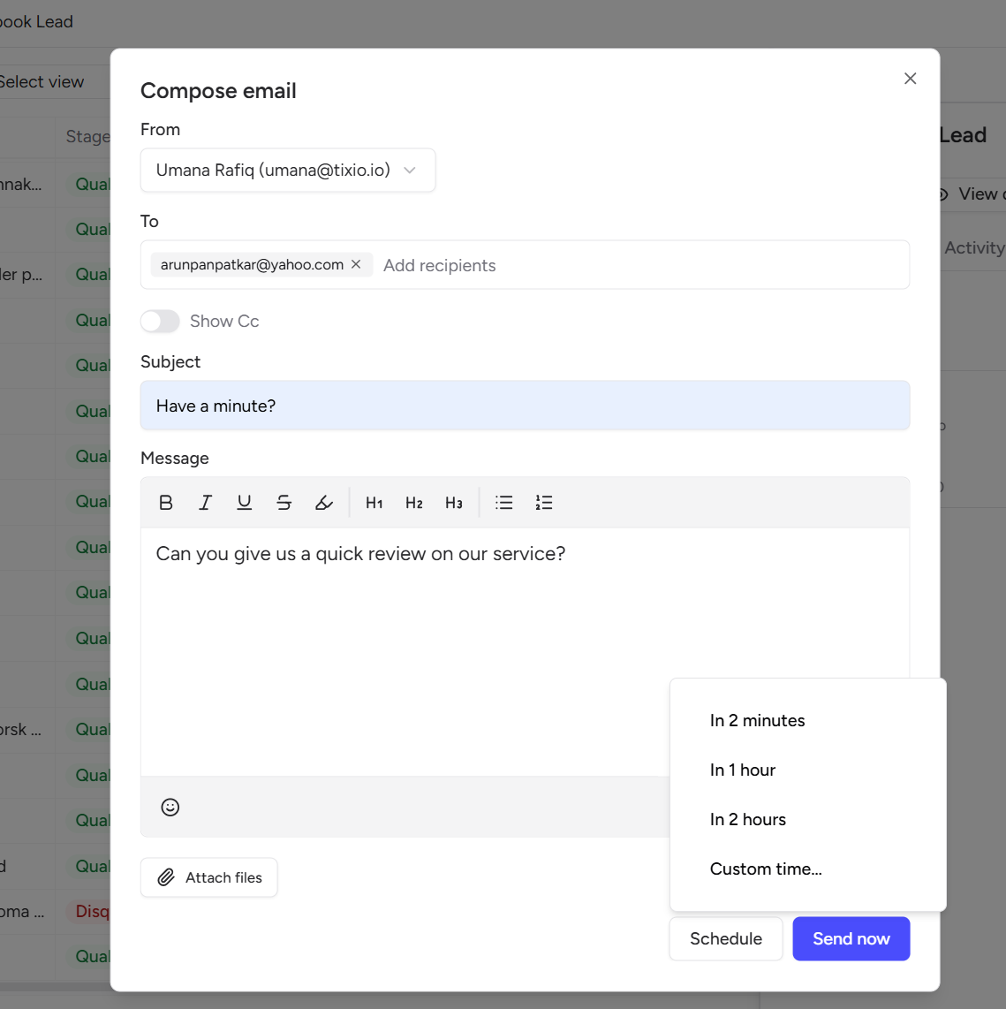Apply the Heading 2 style
The image size is (1006, 1009).
click(x=414, y=503)
